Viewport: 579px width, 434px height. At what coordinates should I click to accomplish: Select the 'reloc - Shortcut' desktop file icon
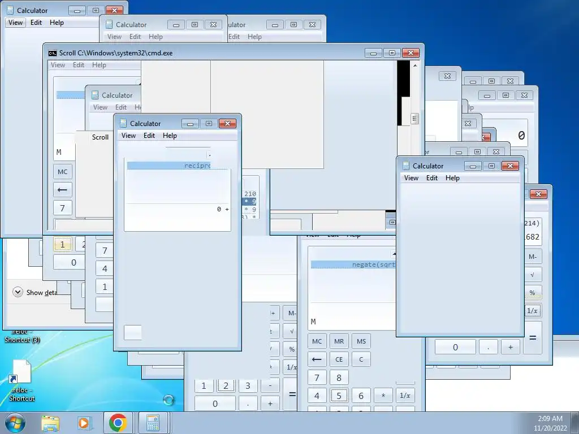[x=21, y=381]
